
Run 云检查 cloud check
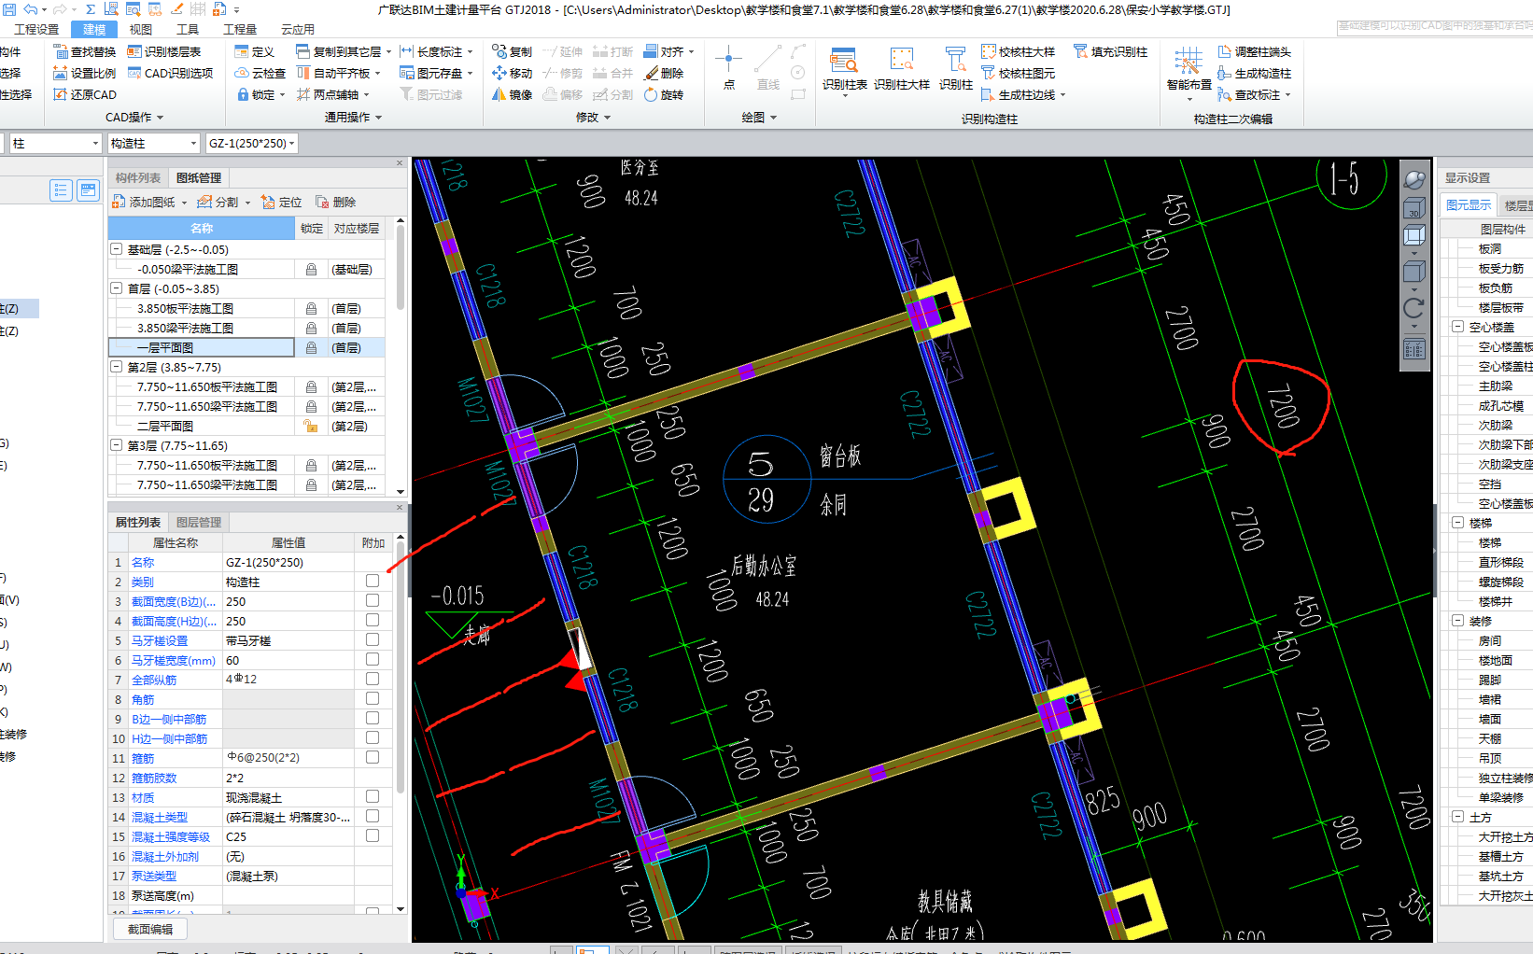coord(260,73)
